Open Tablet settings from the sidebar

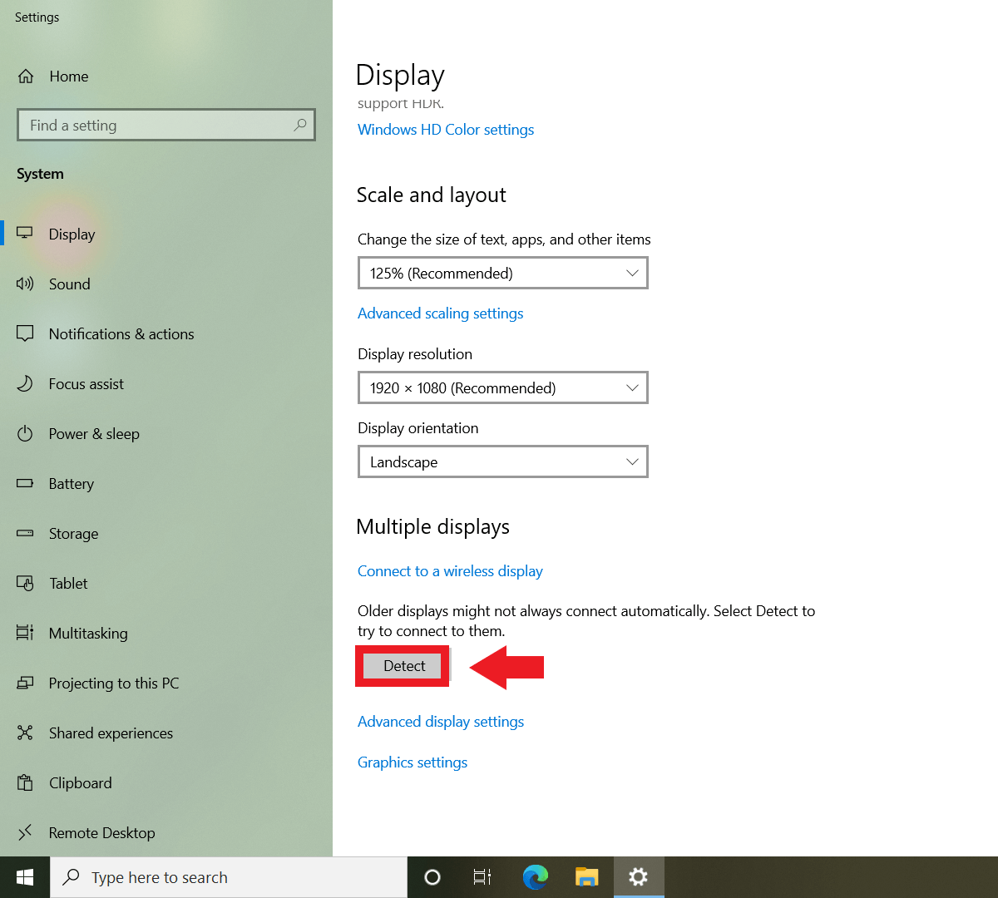coord(68,583)
